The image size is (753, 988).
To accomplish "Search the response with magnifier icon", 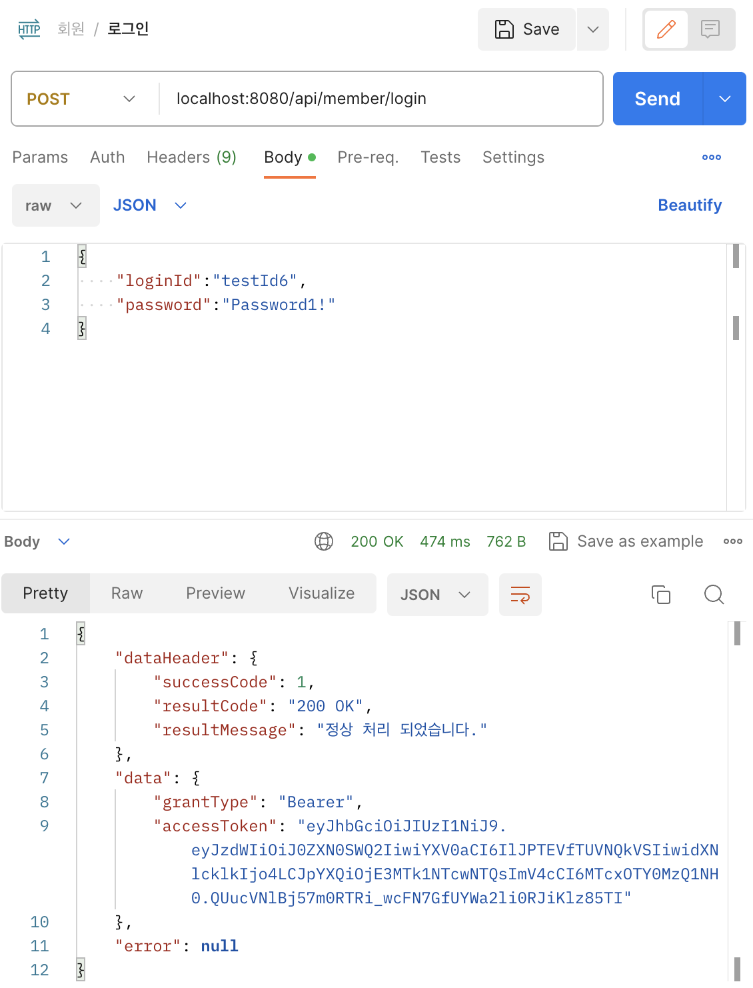I will (x=714, y=594).
